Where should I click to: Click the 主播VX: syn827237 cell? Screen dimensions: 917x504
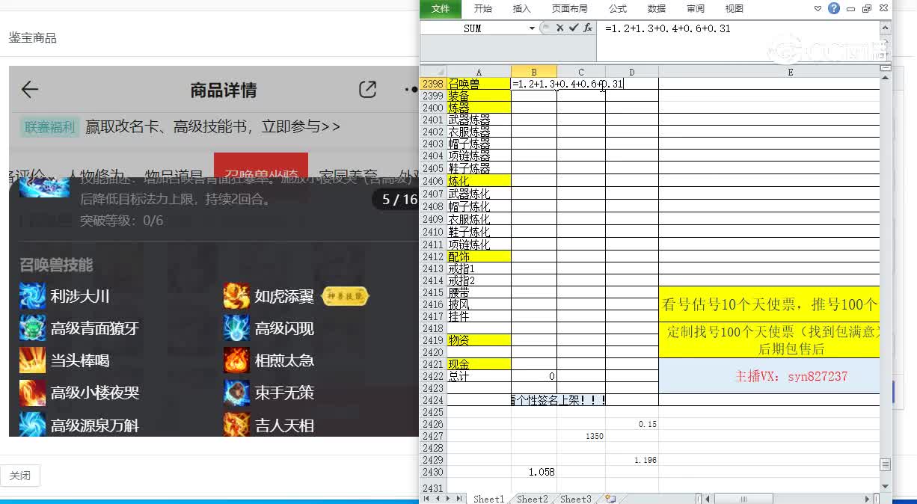(769, 376)
